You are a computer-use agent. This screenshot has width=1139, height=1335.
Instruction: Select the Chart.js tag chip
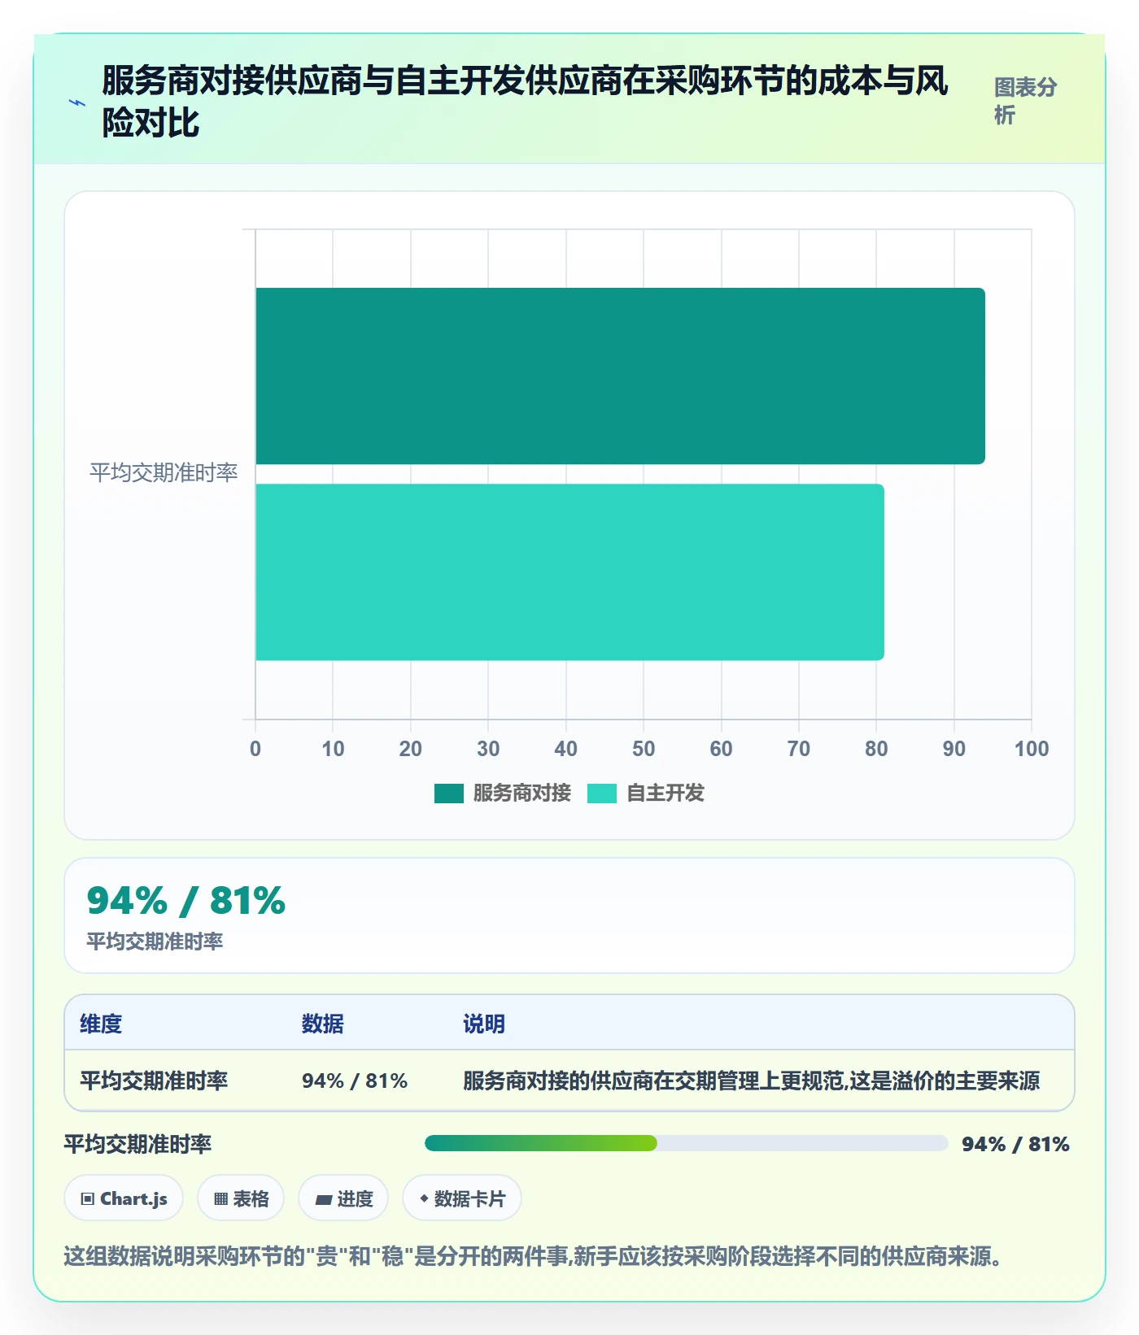[x=124, y=1198]
